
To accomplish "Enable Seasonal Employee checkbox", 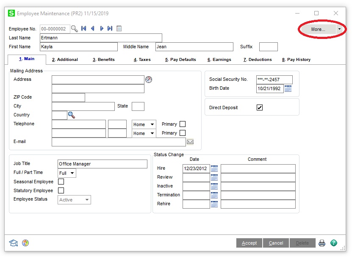I will (x=61, y=182).
